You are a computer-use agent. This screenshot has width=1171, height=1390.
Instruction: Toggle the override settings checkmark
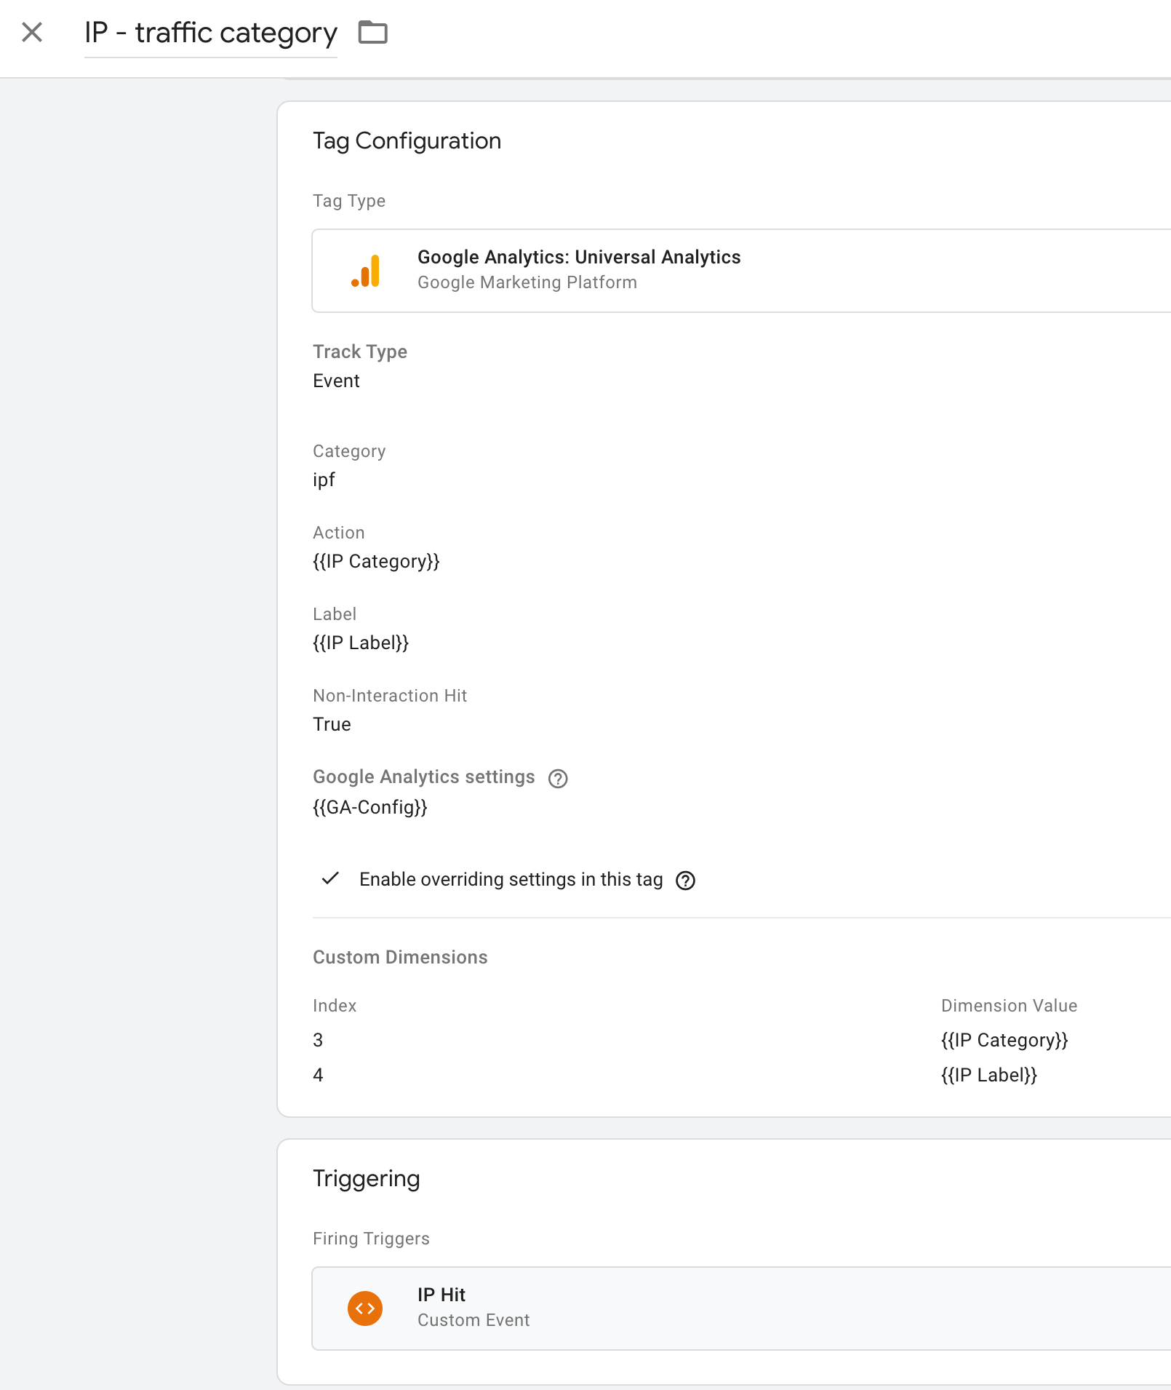click(x=331, y=879)
